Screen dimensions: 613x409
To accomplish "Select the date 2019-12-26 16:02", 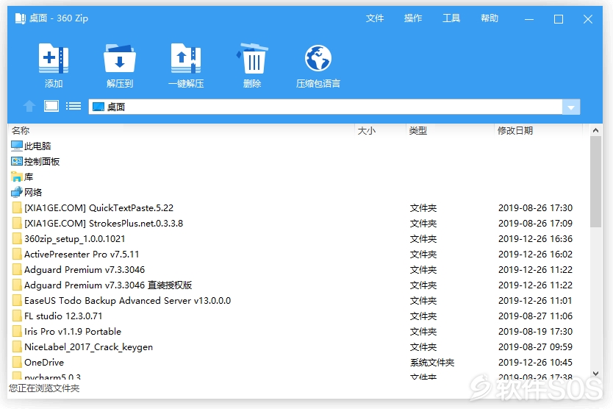I will (535, 255).
